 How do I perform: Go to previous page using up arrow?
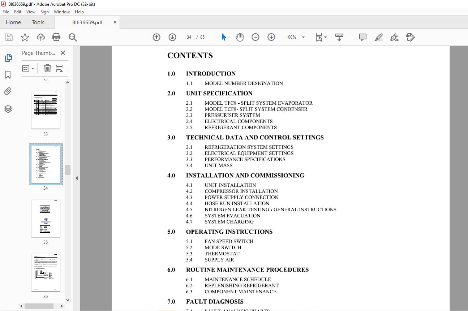click(x=156, y=37)
